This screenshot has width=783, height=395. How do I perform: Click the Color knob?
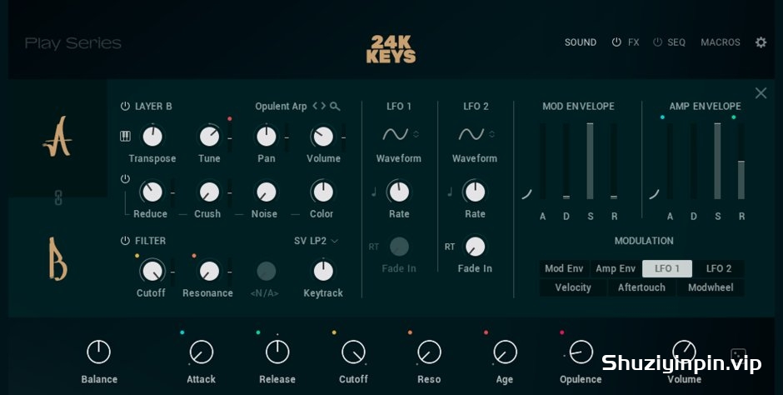coord(323,192)
